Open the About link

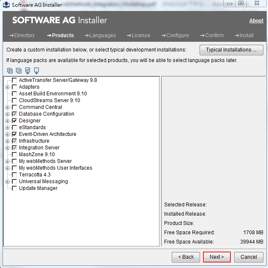(x=256, y=21)
